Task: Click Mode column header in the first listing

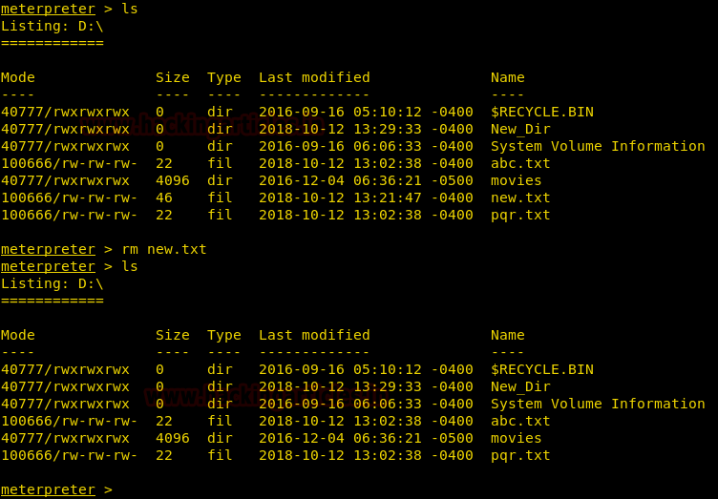Action: 18,77
